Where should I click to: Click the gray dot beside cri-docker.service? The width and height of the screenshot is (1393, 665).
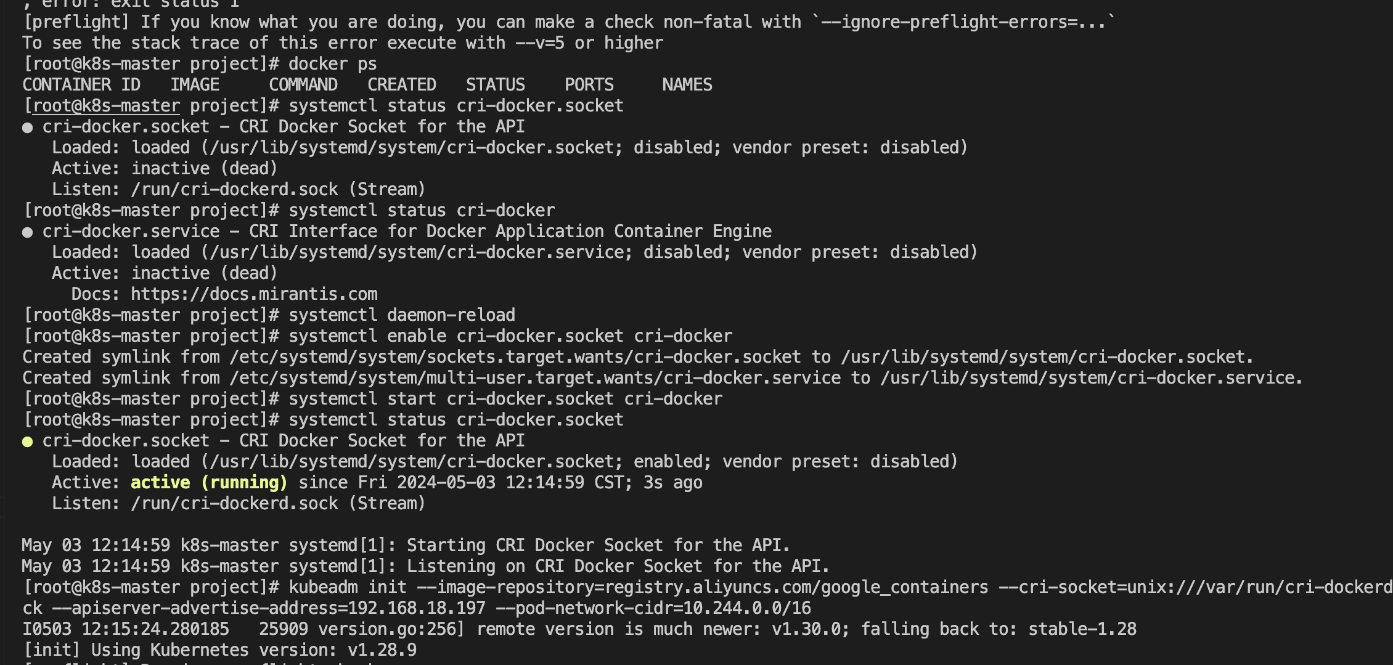coord(27,232)
